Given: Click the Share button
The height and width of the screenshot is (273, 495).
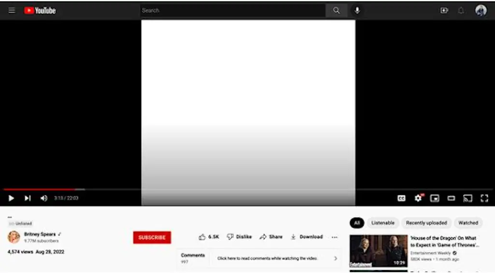Looking at the screenshot, I should pyautogui.click(x=271, y=237).
